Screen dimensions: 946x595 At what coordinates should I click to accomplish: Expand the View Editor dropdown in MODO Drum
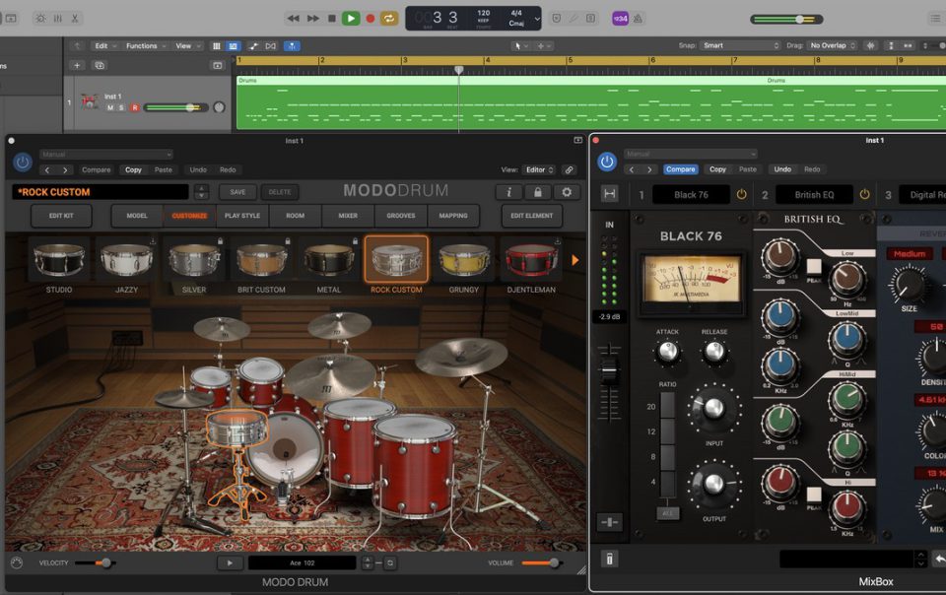pos(538,169)
